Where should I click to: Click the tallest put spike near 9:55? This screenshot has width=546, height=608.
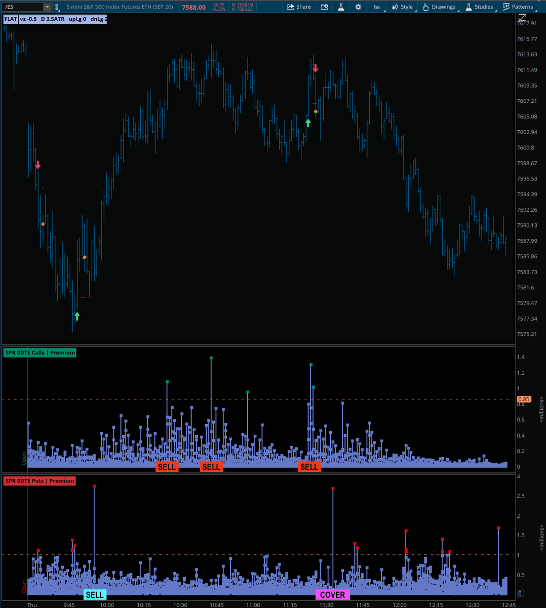click(x=94, y=486)
